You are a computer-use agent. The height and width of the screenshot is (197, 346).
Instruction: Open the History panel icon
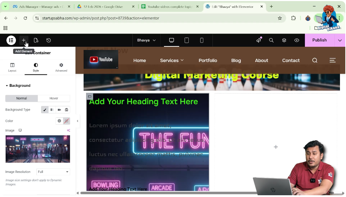49,40
